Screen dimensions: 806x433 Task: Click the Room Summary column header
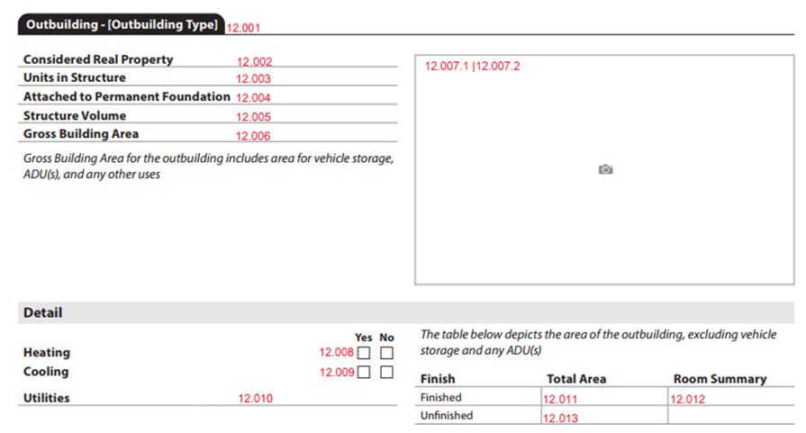[x=720, y=379]
